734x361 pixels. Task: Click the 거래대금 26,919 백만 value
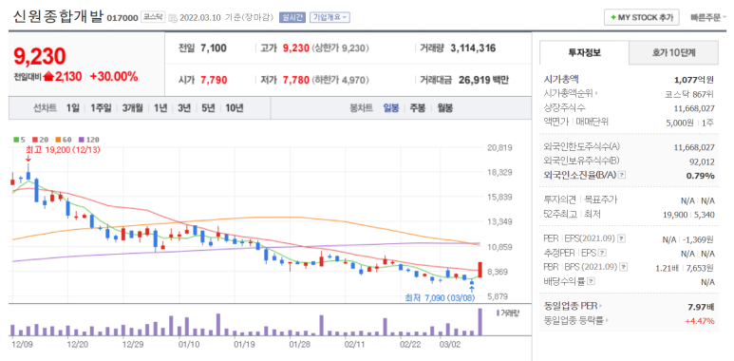483,80
